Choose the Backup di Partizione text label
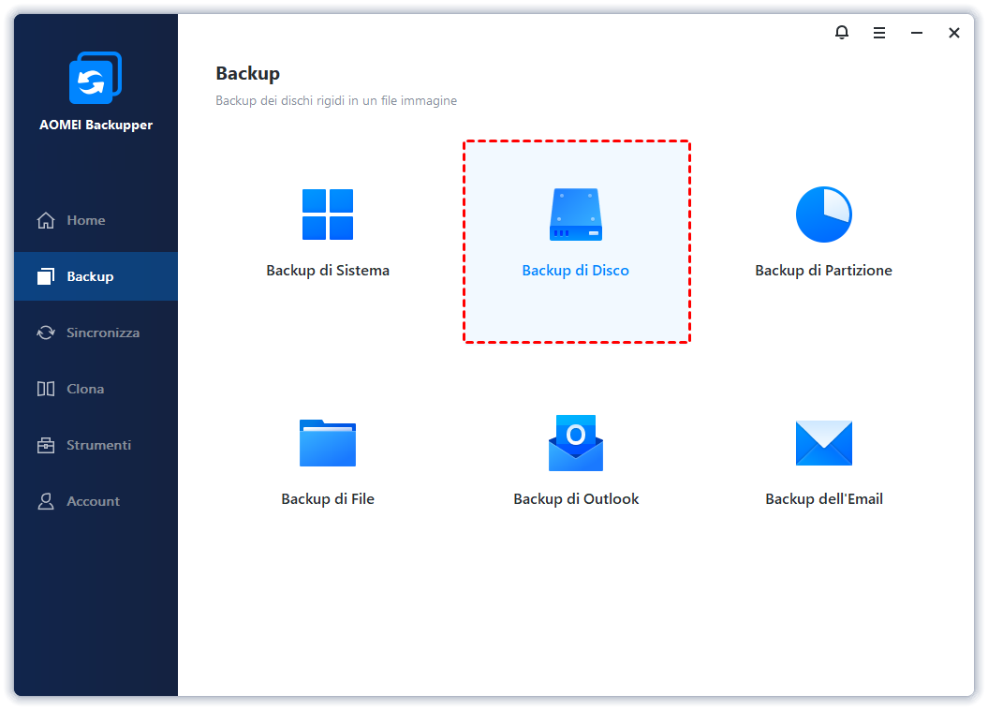 [x=823, y=271]
